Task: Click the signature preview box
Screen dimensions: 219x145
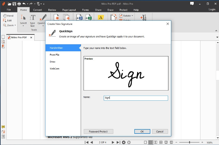Action: coord(126,73)
